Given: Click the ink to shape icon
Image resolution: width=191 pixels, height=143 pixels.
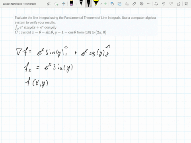Looking at the screenshot, I should click(x=119, y=4).
